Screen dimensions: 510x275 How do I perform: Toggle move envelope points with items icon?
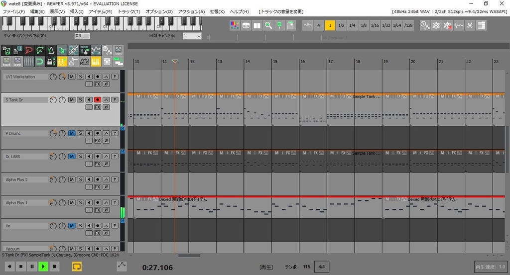tap(96, 50)
